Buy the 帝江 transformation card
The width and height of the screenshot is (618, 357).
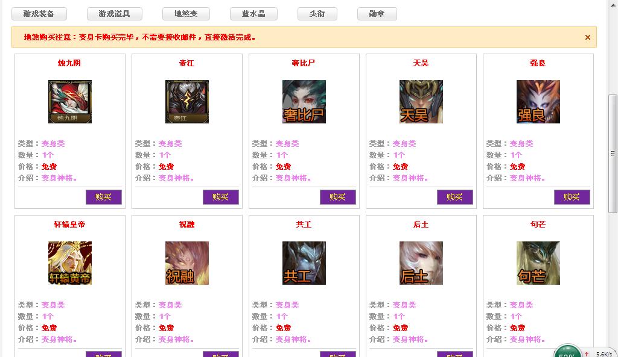point(221,197)
